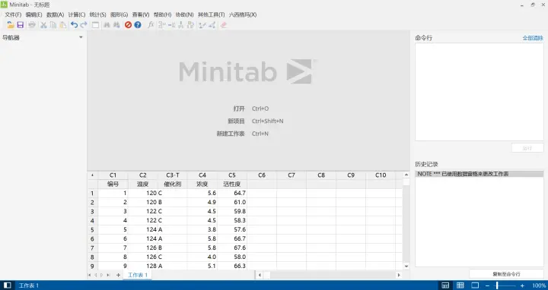Image resolution: width=548 pixels, height=290 pixels.
Task: Toggle navigator pane icon in status bar
Action: pyautogui.click(x=7, y=285)
